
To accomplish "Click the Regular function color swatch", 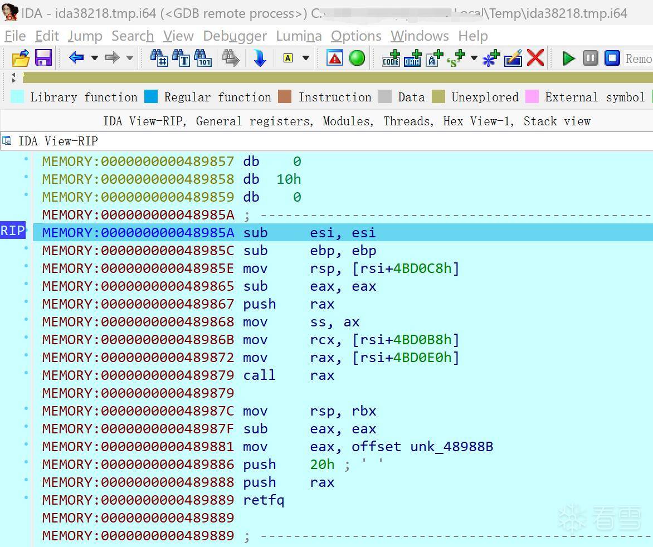I will pyautogui.click(x=151, y=96).
